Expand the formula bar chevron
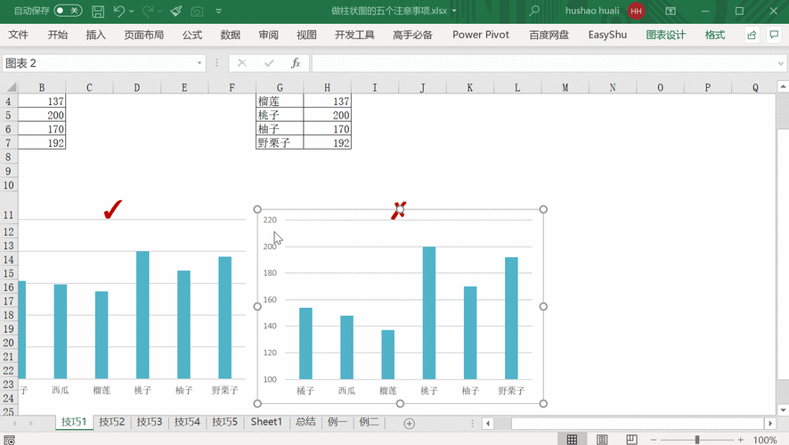The width and height of the screenshot is (789, 445). pyautogui.click(x=780, y=63)
